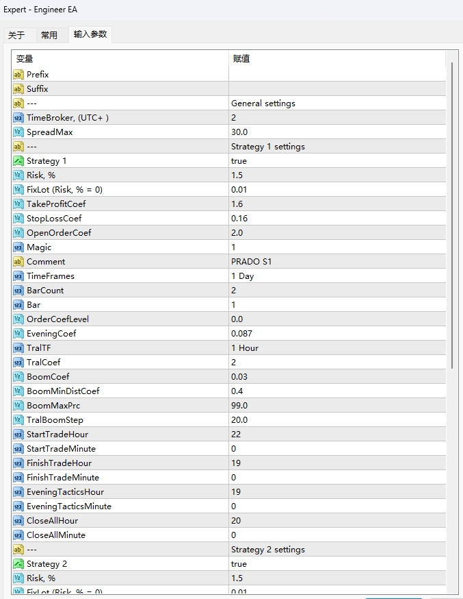This screenshot has height=599, width=463.
Task: Click the string icon beside Comment
Action: [18, 262]
